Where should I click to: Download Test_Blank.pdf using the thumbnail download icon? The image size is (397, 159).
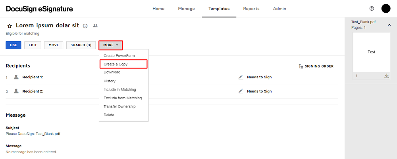tap(387, 76)
